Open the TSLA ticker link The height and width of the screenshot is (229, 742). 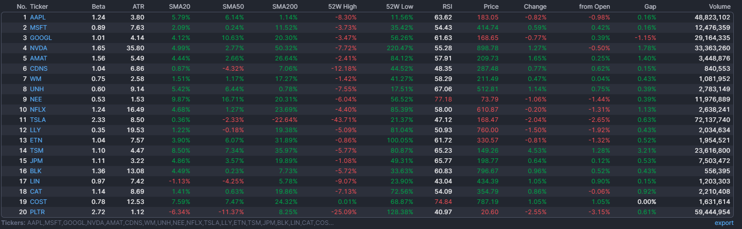[x=38, y=120]
